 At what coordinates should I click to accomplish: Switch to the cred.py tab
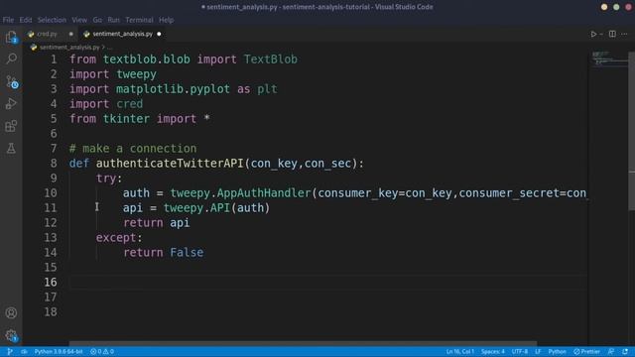click(47, 34)
